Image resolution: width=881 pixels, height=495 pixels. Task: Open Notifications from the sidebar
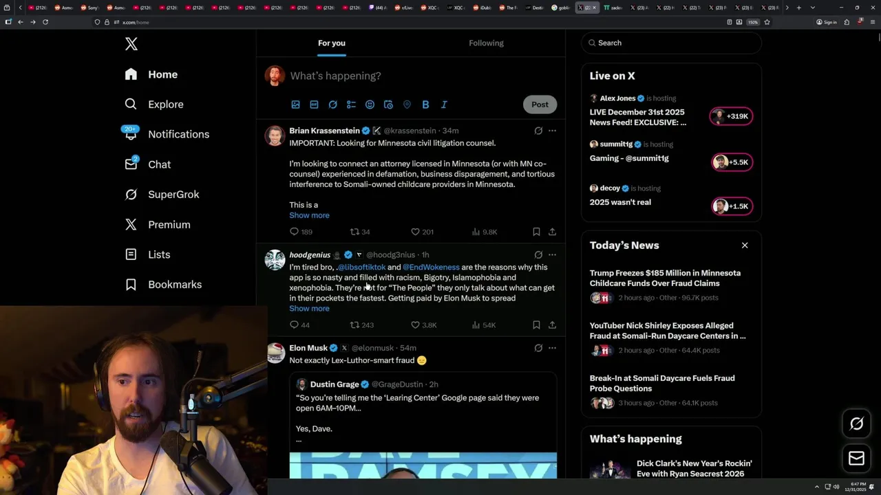167,134
